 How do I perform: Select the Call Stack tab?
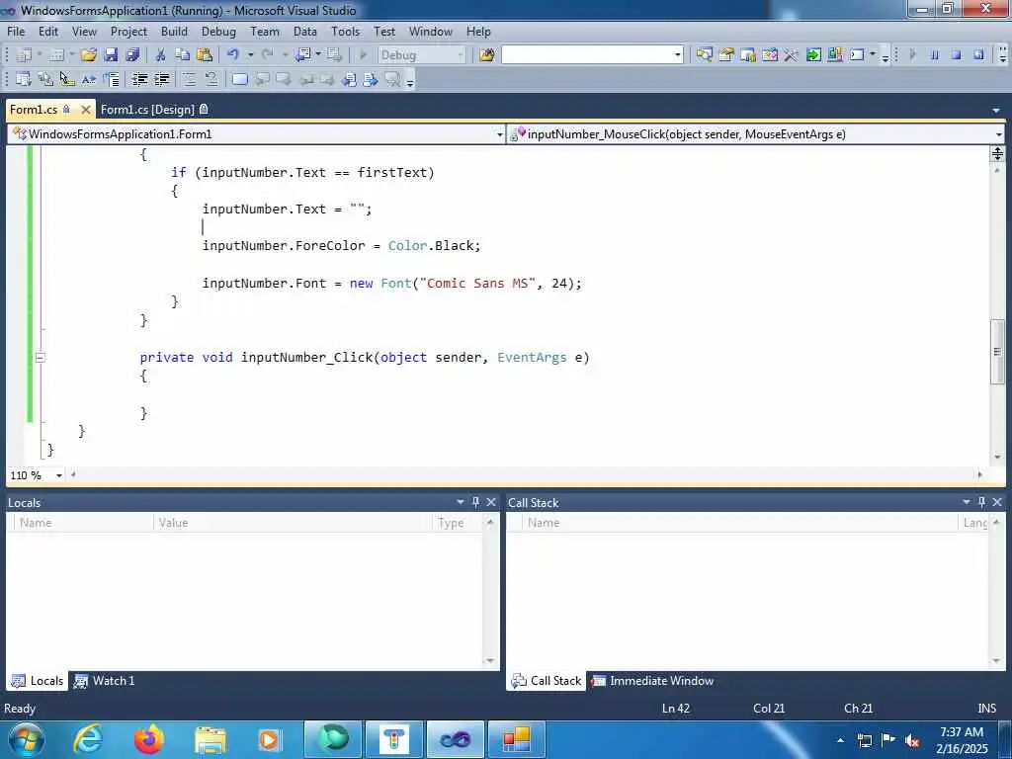pyautogui.click(x=546, y=680)
